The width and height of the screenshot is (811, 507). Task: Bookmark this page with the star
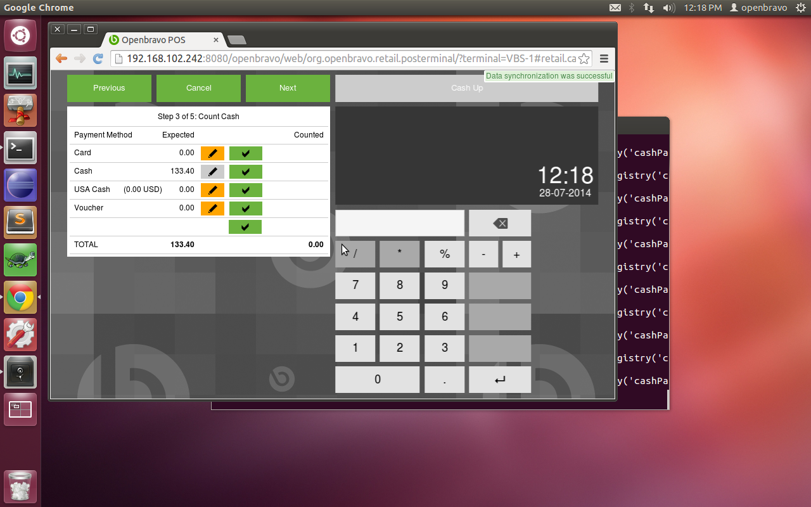pos(584,59)
